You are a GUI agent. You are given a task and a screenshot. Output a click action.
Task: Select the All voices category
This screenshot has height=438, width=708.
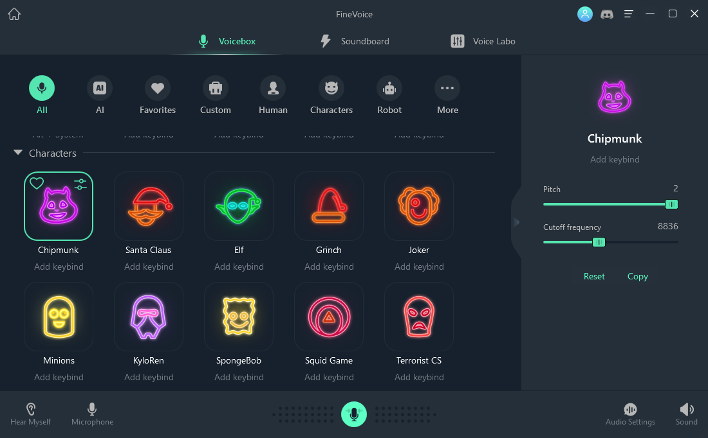[x=42, y=95]
